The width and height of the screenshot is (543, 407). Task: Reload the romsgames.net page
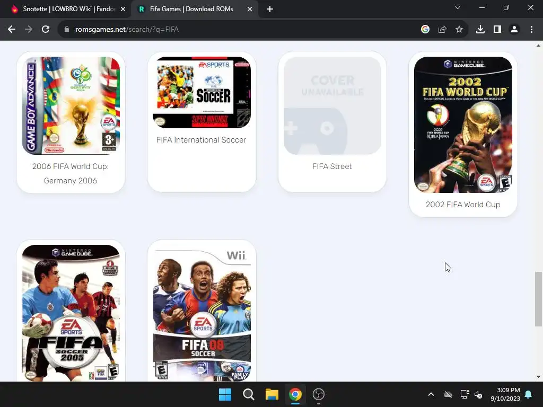point(46,30)
